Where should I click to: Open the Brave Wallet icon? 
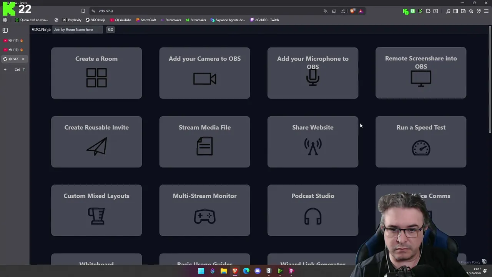[x=463, y=11]
